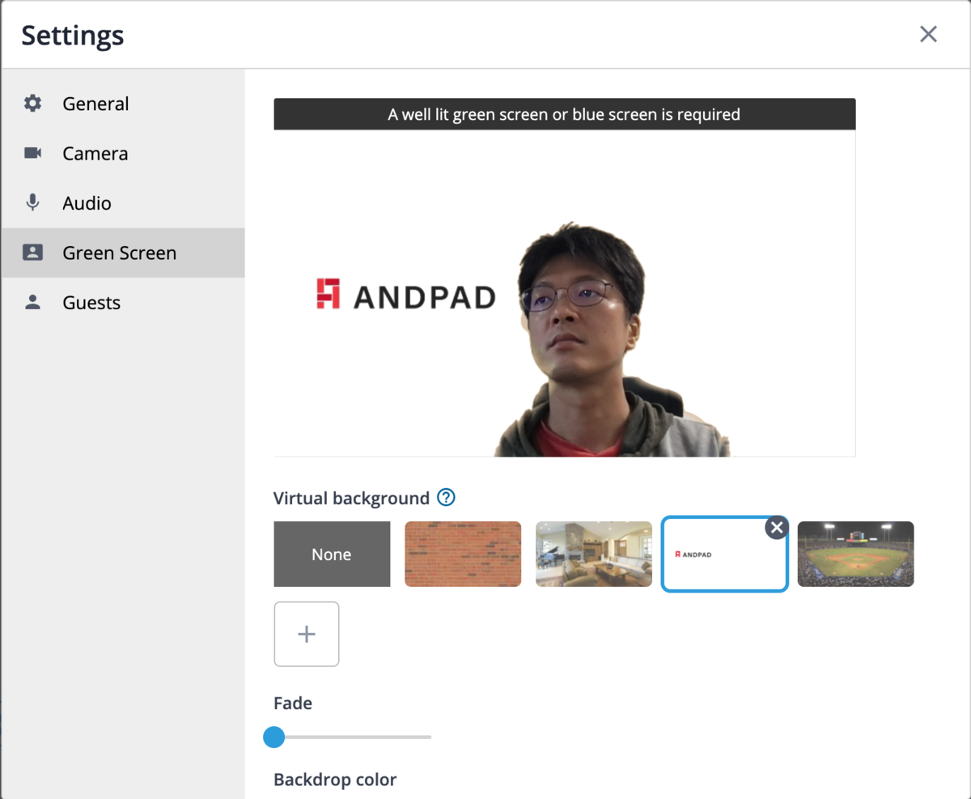Click the Fade slider track midpoint
This screenshot has height=799, width=971.
tap(353, 737)
